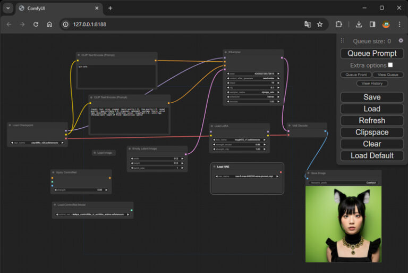Bookmark this page with the star icon
The height and width of the screenshot is (273, 408).
point(320,24)
